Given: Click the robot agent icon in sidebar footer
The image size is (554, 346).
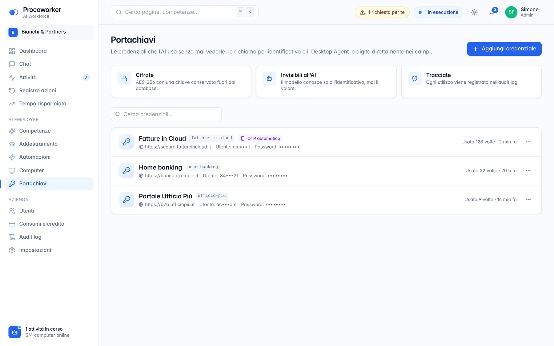Looking at the screenshot, I should [x=14, y=332].
